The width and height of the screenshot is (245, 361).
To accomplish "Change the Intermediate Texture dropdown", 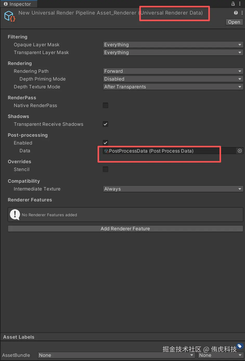I will coord(173,189).
